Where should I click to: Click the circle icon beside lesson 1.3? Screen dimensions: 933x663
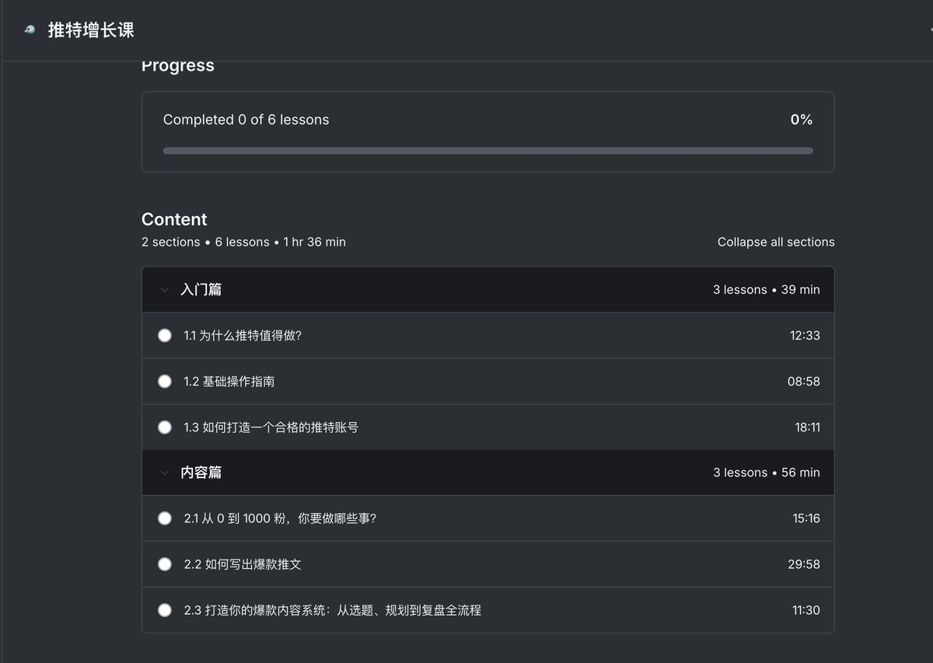[x=165, y=427]
